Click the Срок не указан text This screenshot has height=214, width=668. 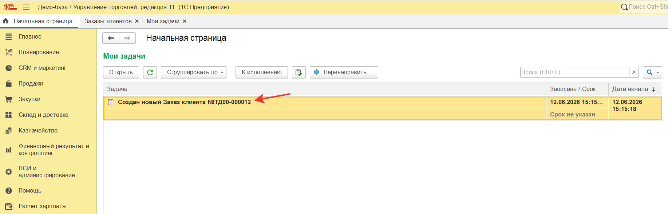(573, 115)
